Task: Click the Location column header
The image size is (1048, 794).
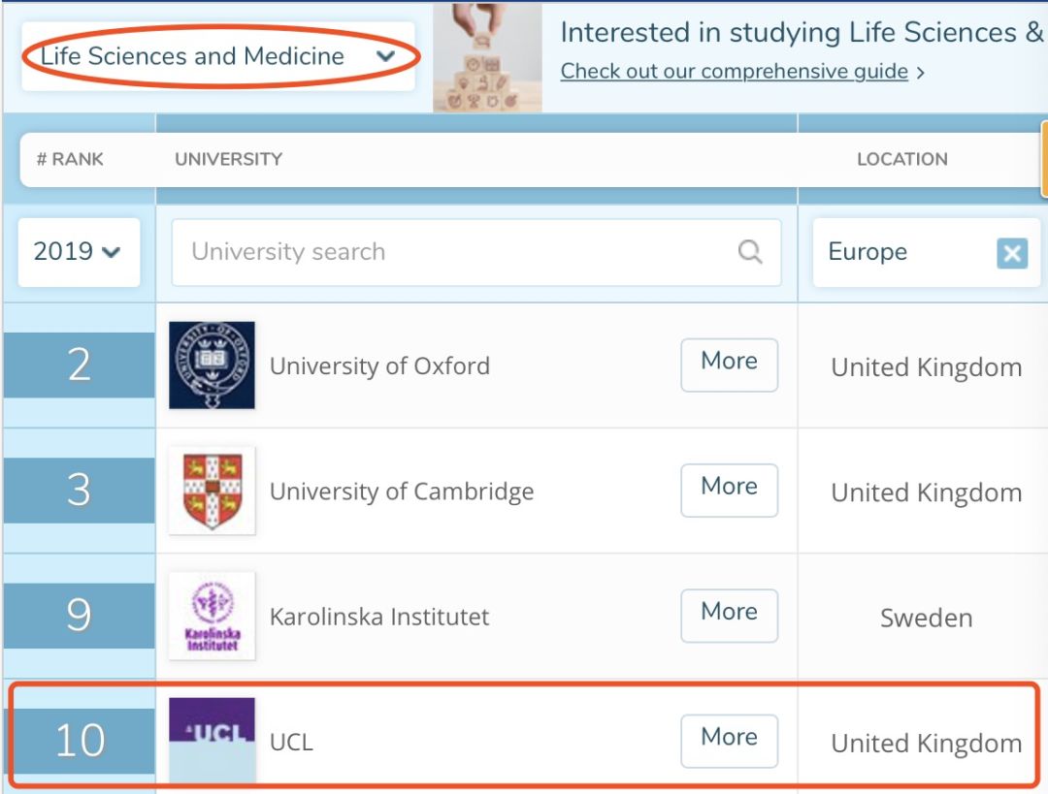Action: point(901,159)
